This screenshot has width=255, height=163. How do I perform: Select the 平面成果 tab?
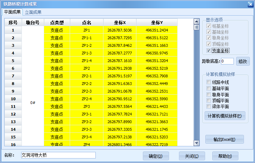tap(12, 12)
